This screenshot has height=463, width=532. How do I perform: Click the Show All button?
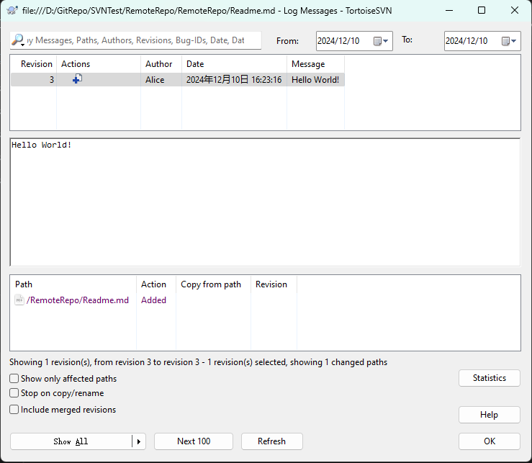pos(71,441)
